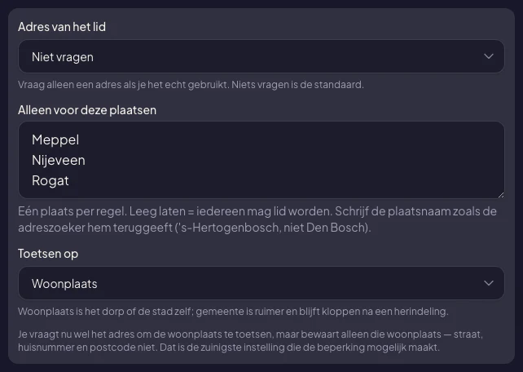The height and width of the screenshot is (372, 523).
Task: Select the 'Niet vragen' value text
Action: pos(63,57)
